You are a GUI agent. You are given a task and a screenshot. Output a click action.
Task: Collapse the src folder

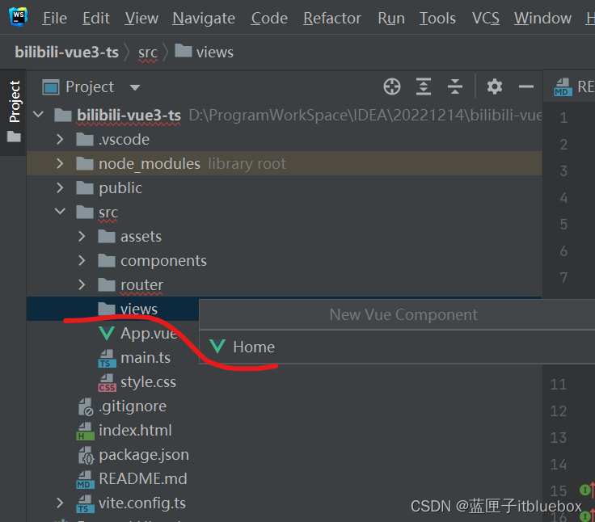[60, 213]
